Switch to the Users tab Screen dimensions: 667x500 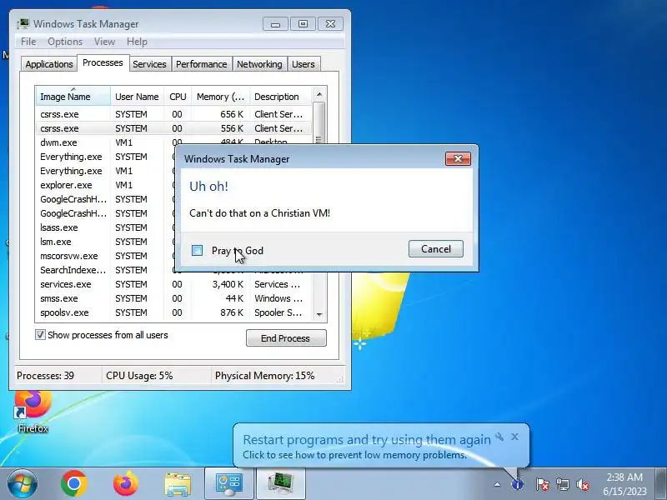pos(303,64)
